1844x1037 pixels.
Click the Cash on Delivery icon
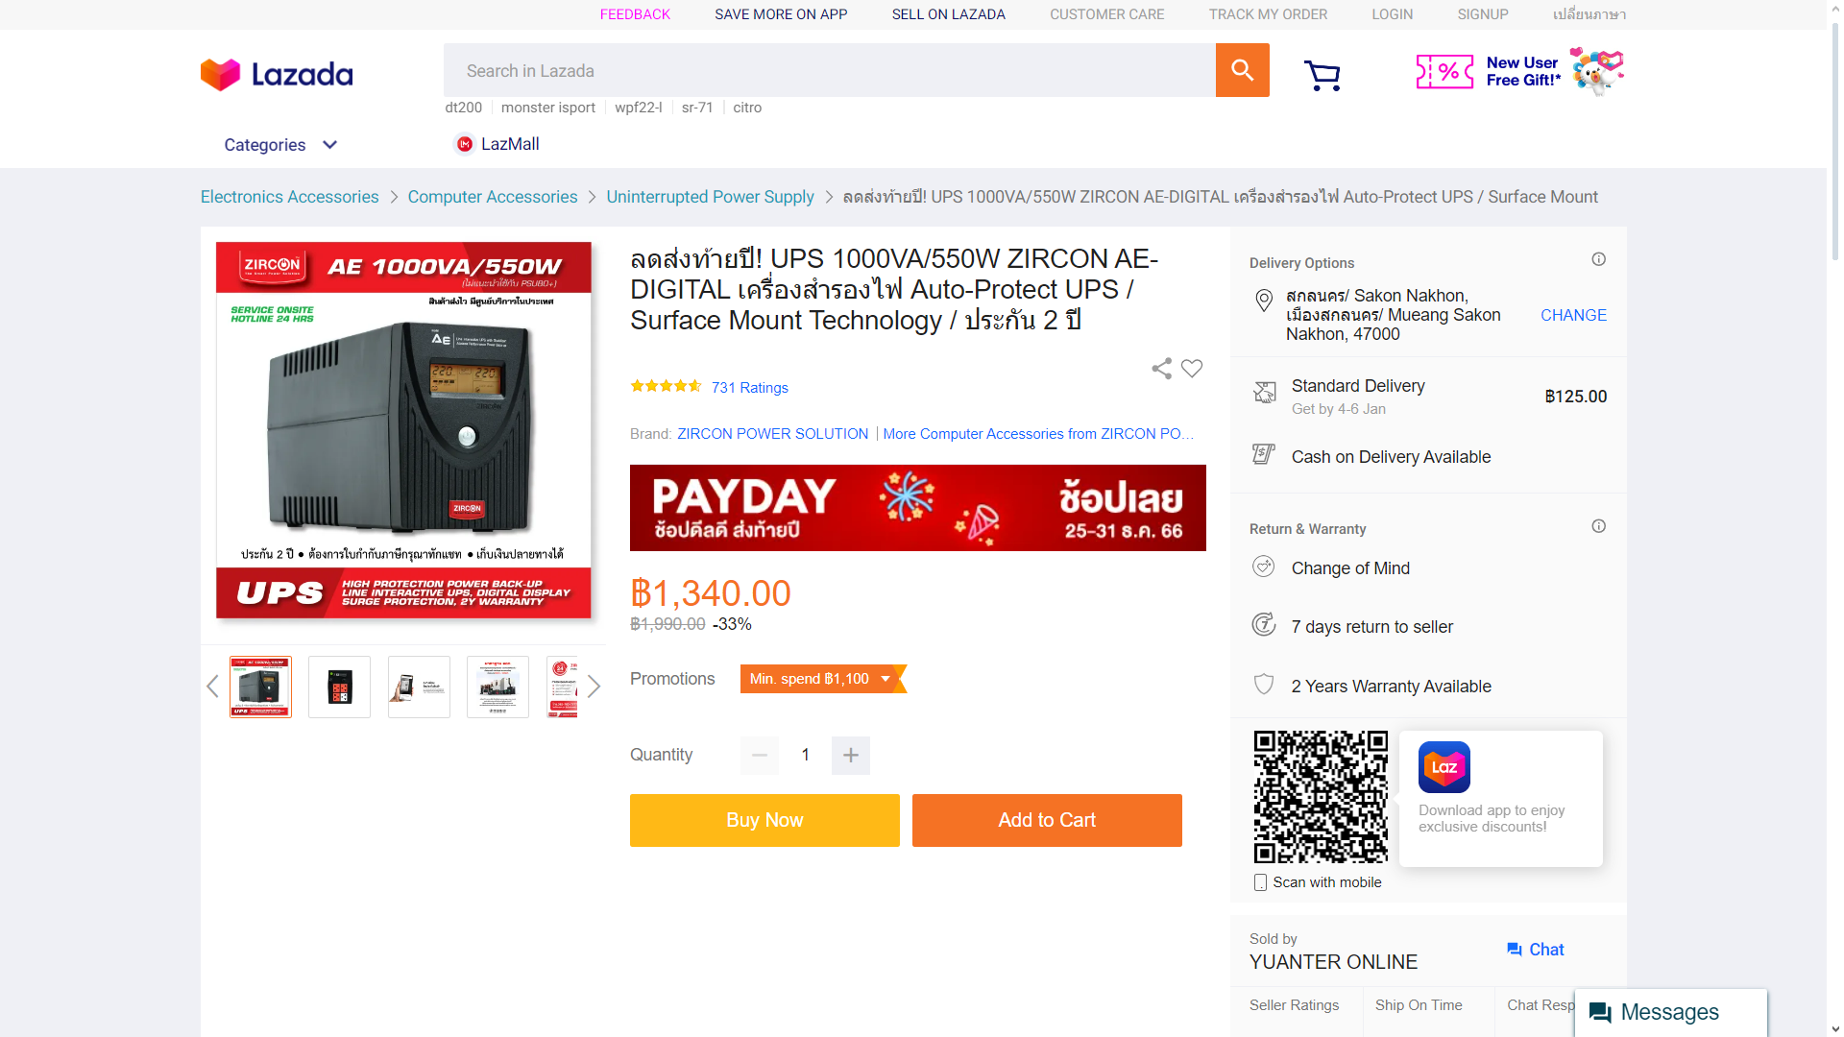[1264, 454]
